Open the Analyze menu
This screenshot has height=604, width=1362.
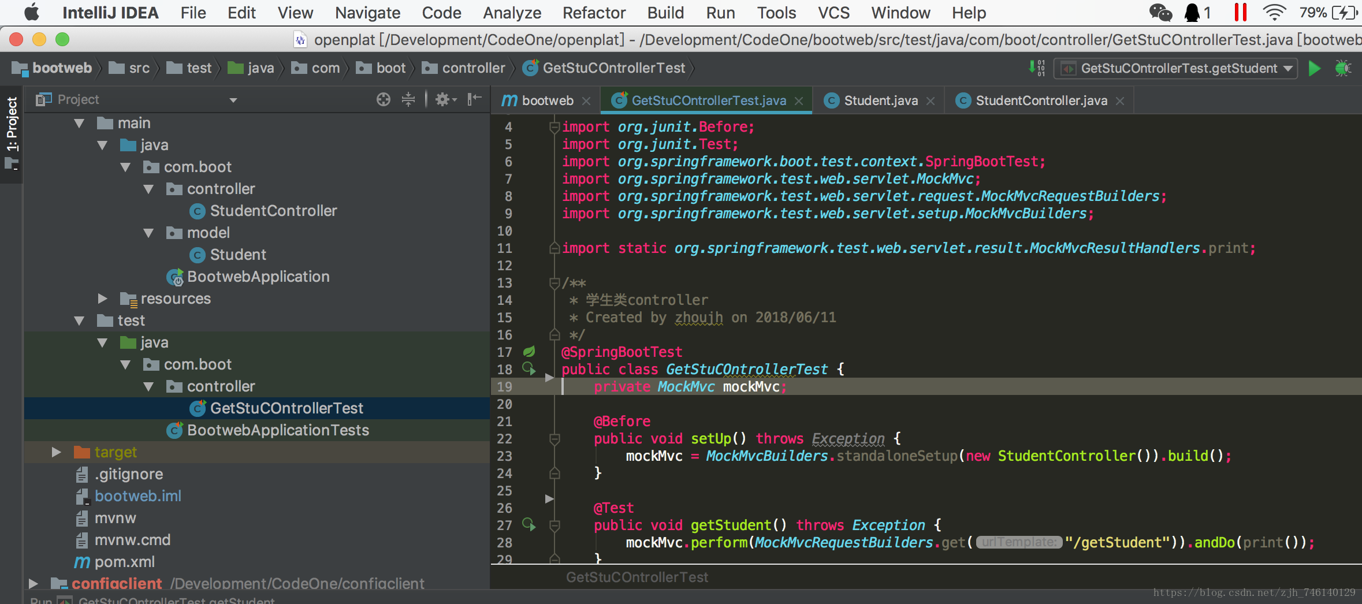[x=512, y=13]
